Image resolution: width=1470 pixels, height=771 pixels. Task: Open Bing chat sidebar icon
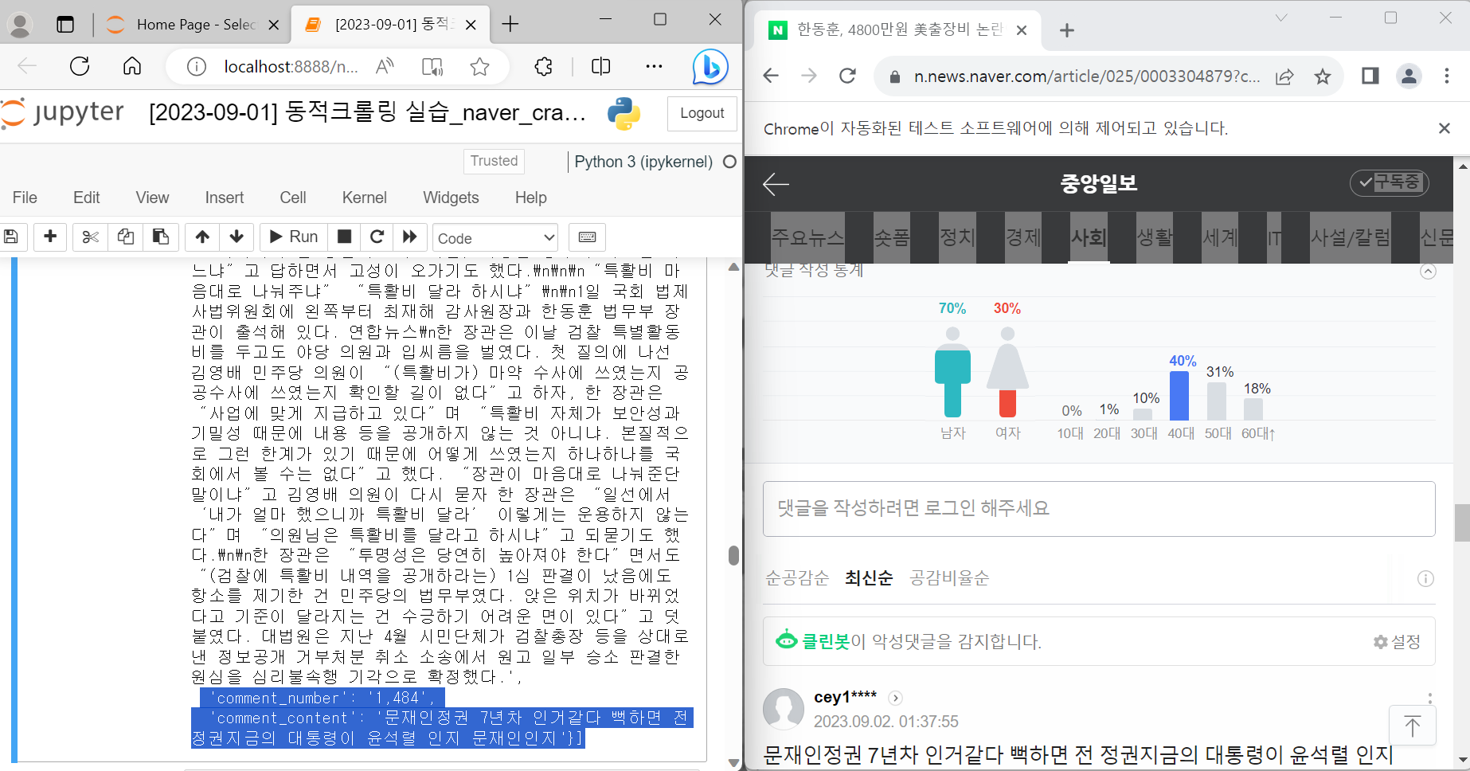point(710,67)
